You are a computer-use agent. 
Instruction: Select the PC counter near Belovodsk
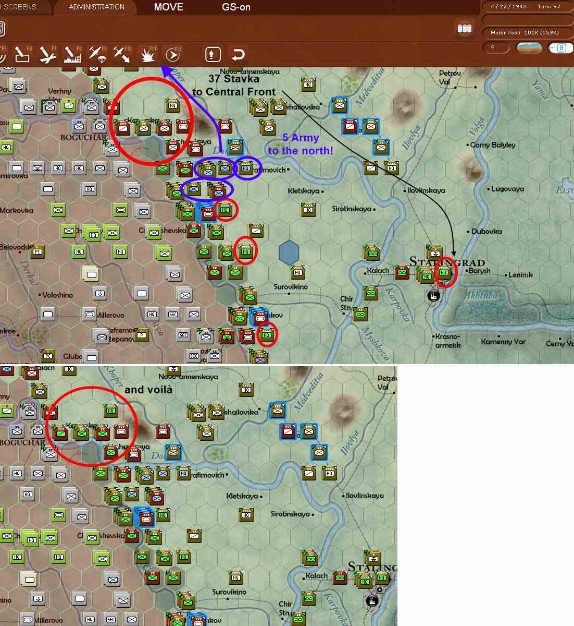click(x=38, y=250)
